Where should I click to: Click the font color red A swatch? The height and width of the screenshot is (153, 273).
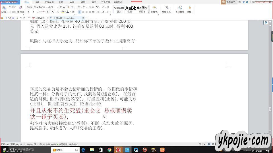(67, 12)
